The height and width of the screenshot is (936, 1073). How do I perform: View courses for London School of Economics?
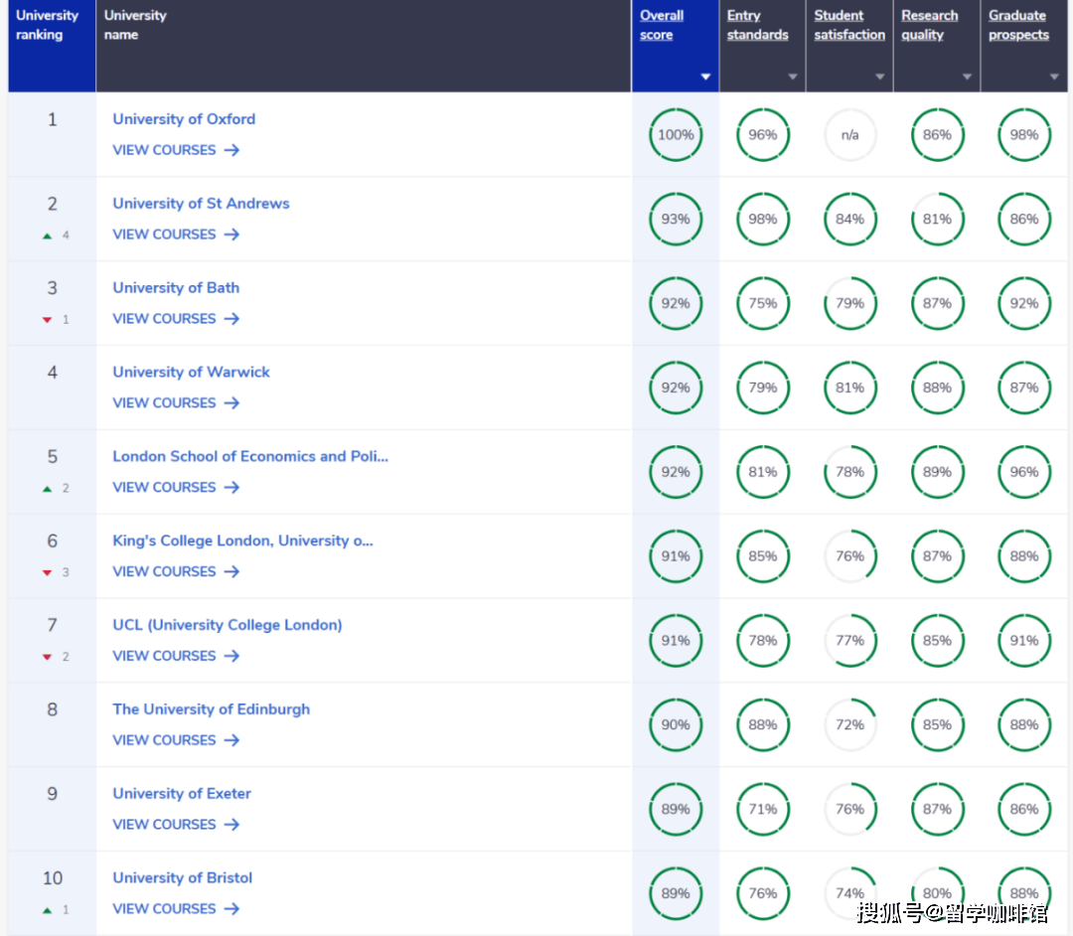coord(176,487)
